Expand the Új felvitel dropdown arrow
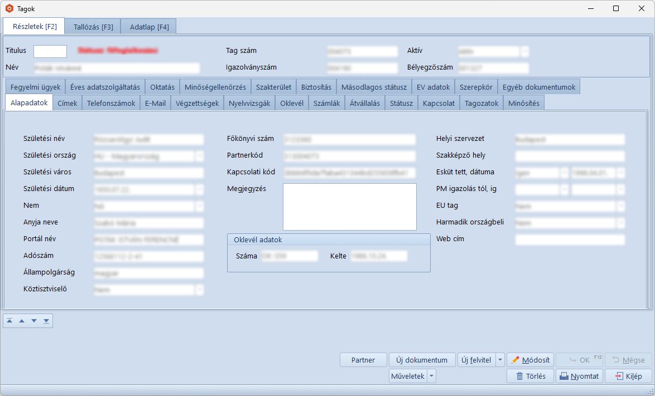This screenshot has width=655, height=396. click(500, 360)
